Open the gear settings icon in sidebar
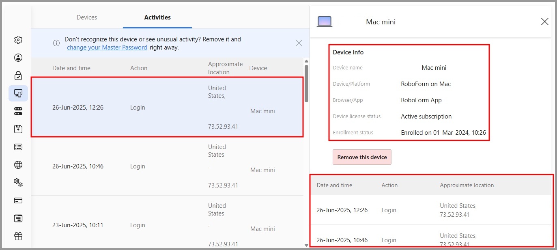 18,40
